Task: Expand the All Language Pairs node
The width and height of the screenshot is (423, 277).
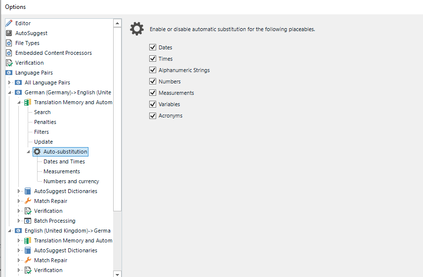Action: (x=10, y=82)
